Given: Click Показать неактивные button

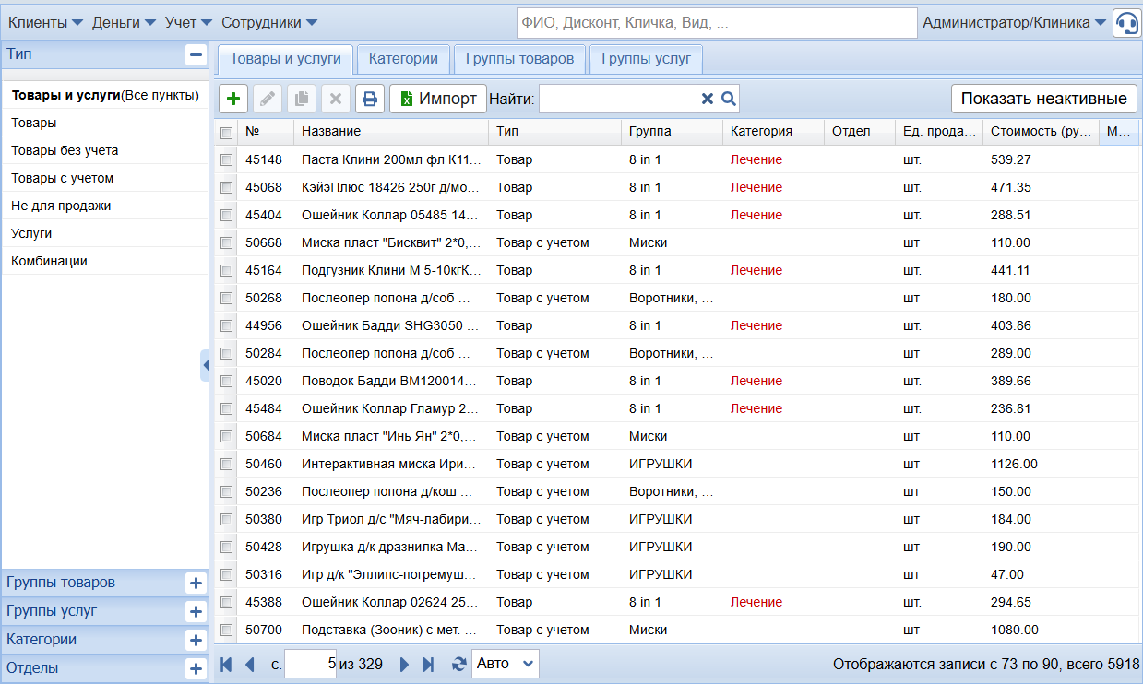Looking at the screenshot, I should pos(1043,99).
